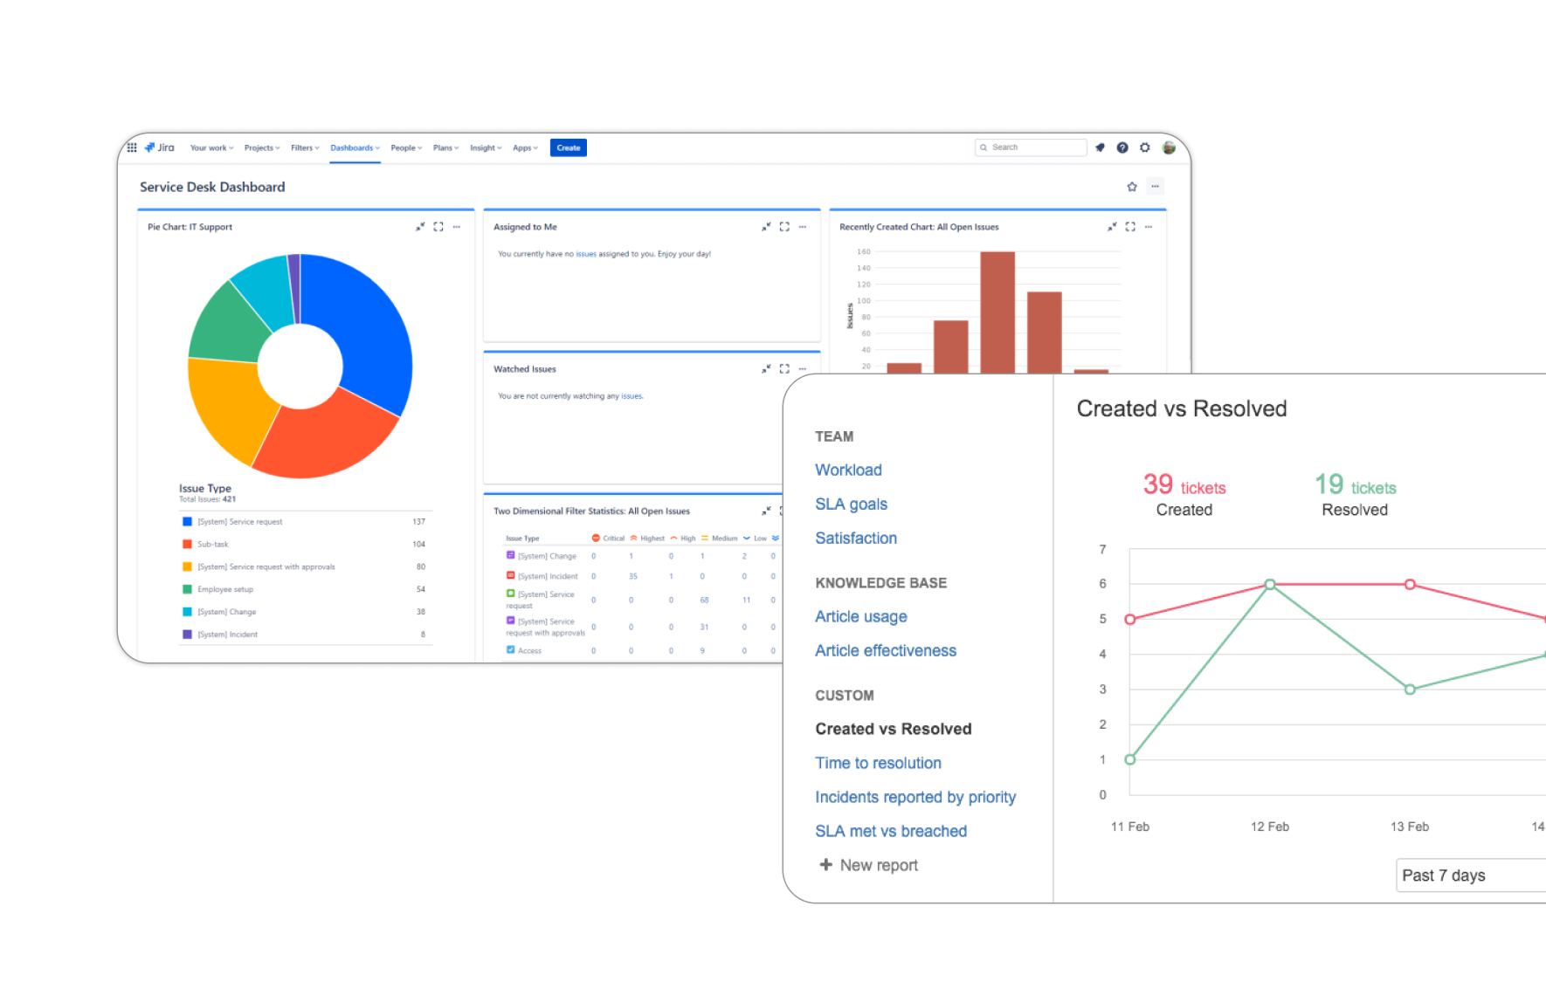Open the Workload report
The image size is (1546, 995).
click(x=848, y=470)
